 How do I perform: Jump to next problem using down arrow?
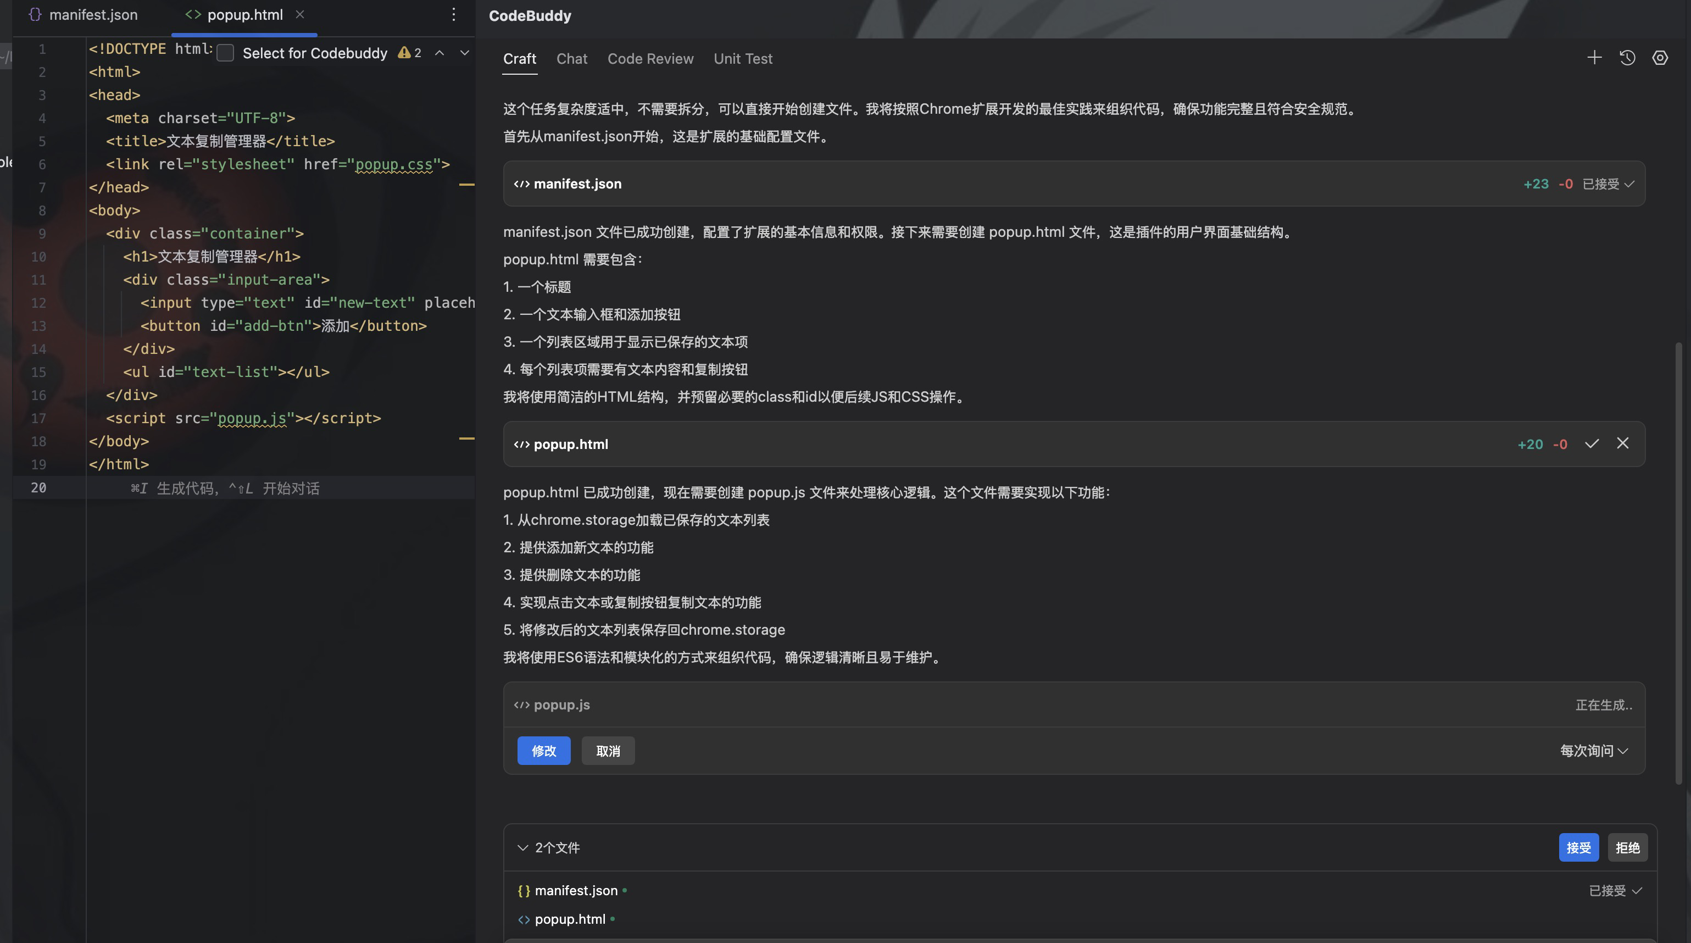pyautogui.click(x=465, y=53)
